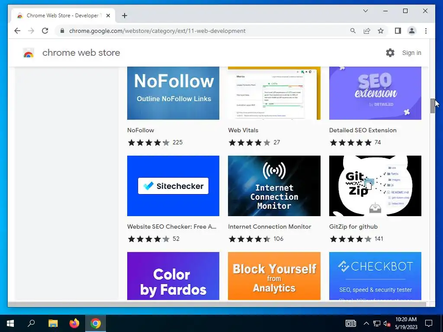Go back using the browser back arrow
Viewport: 443px width, 332px height.
click(x=17, y=31)
